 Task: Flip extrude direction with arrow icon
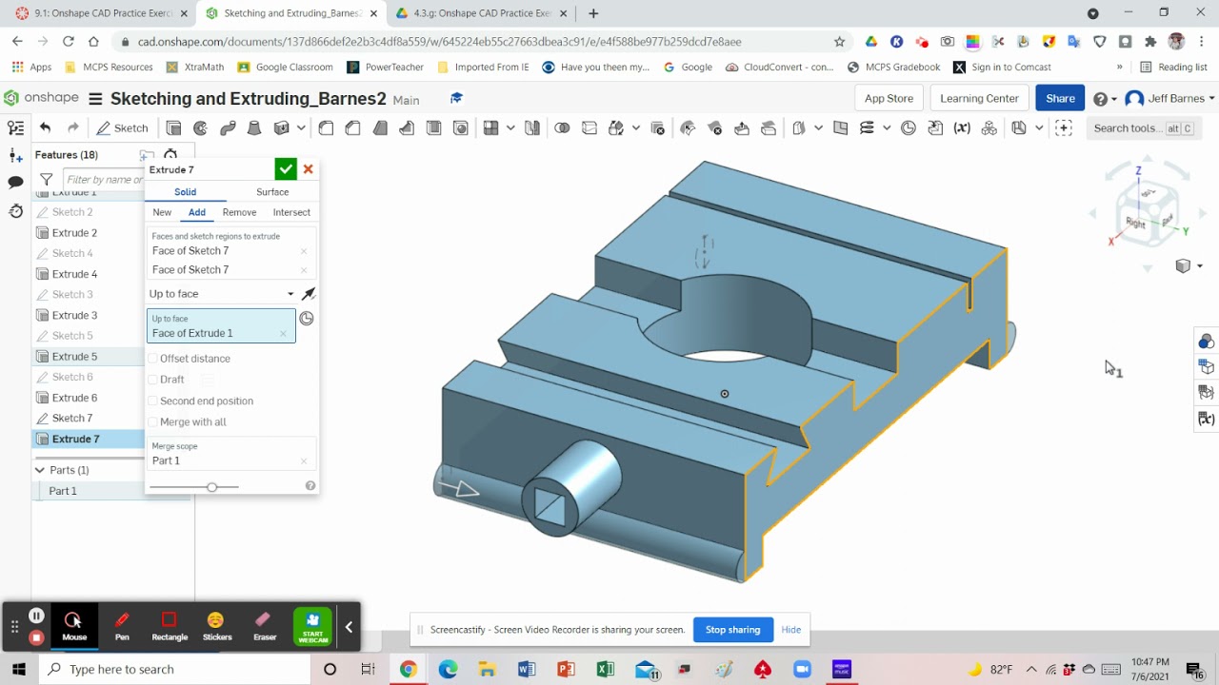(308, 294)
